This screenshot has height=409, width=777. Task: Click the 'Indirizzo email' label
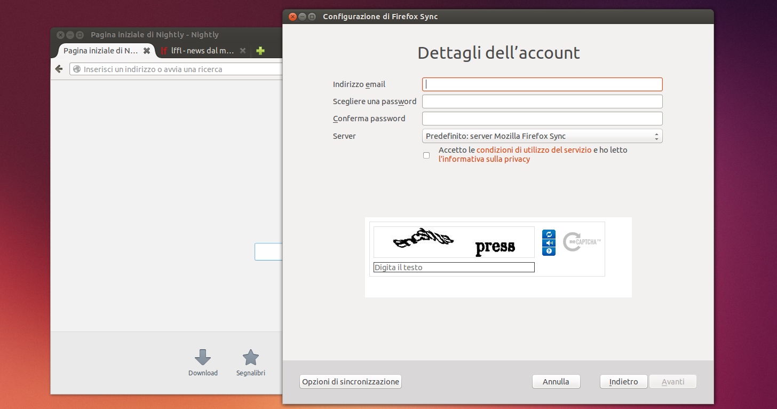click(359, 84)
